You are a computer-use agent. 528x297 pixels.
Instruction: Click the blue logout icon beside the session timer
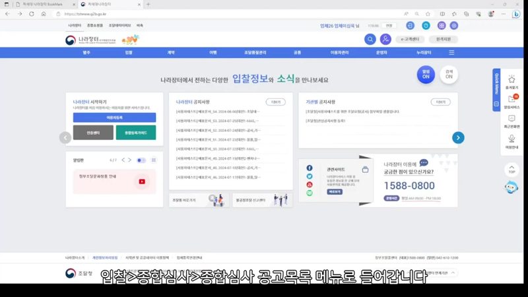[x=410, y=26]
